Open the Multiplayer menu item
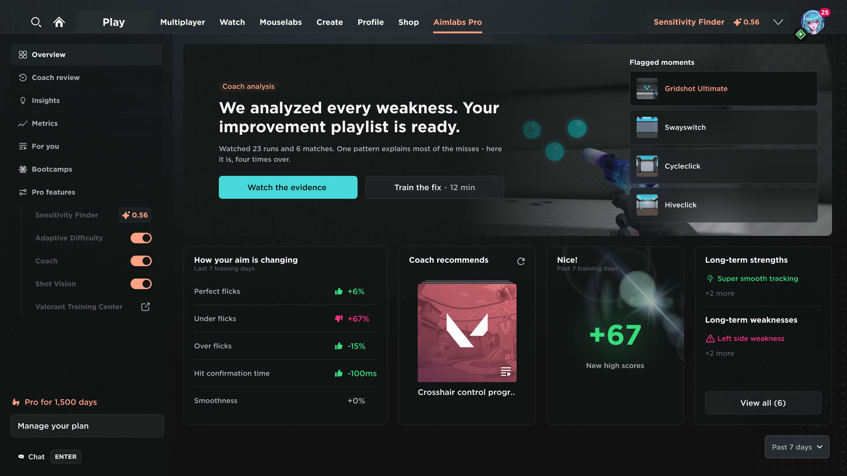Image resolution: width=847 pixels, height=476 pixels. click(x=183, y=22)
